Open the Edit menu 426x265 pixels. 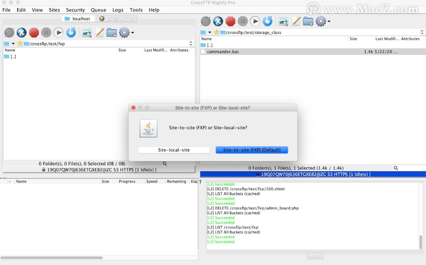pyautogui.click(x=21, y=10)
